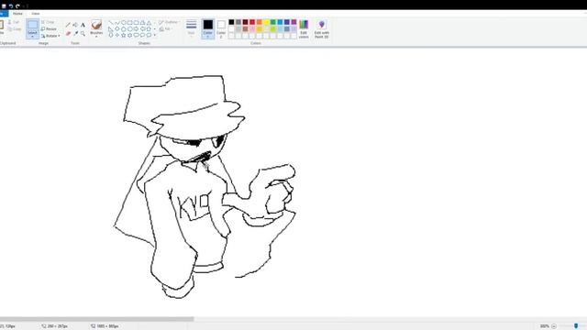Open the shape Outline dropdown
The width and height of the screenshot is (587, 330).
[168, 22]
